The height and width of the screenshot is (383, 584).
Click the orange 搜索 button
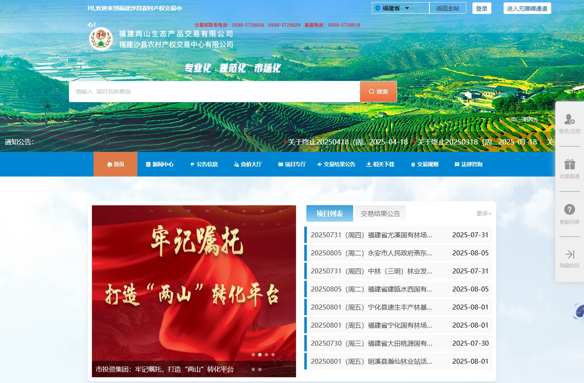point(378,92)
